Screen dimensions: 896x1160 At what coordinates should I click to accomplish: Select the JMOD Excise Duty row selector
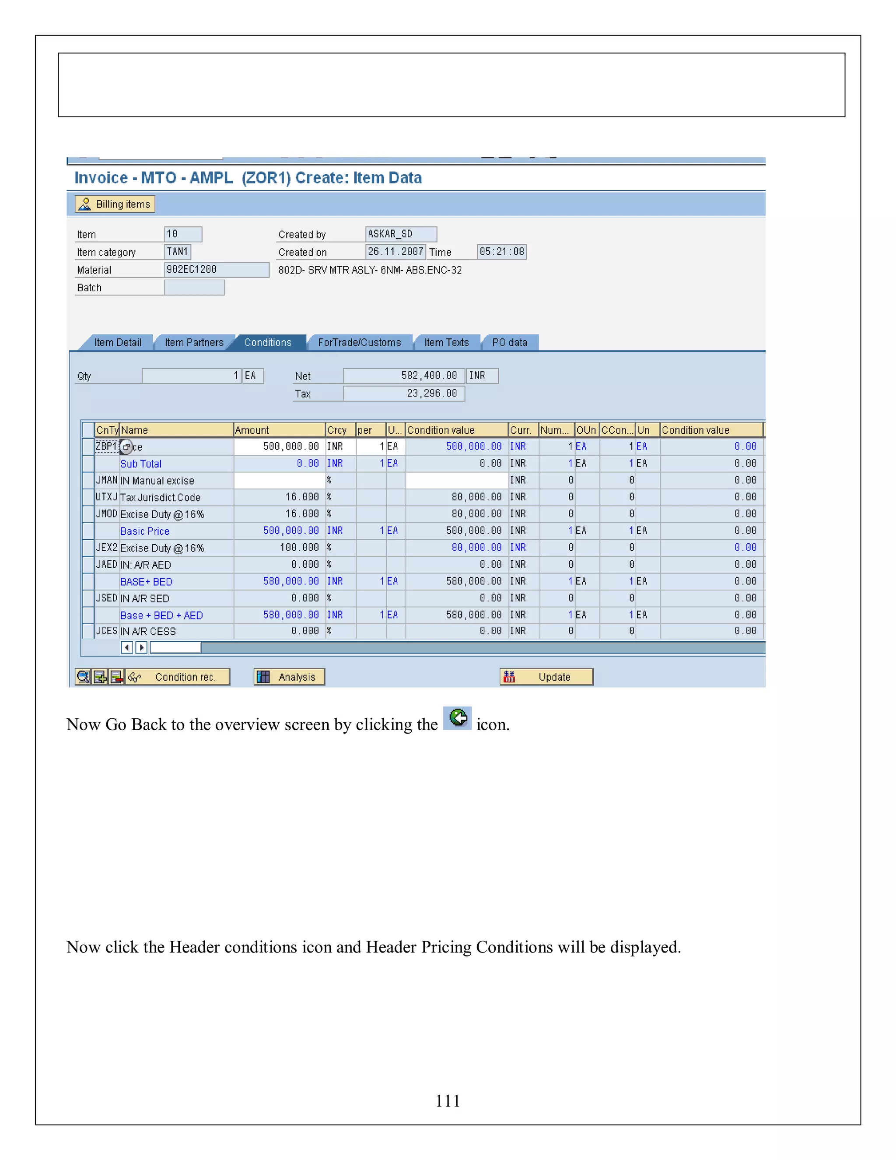point(88,514)
